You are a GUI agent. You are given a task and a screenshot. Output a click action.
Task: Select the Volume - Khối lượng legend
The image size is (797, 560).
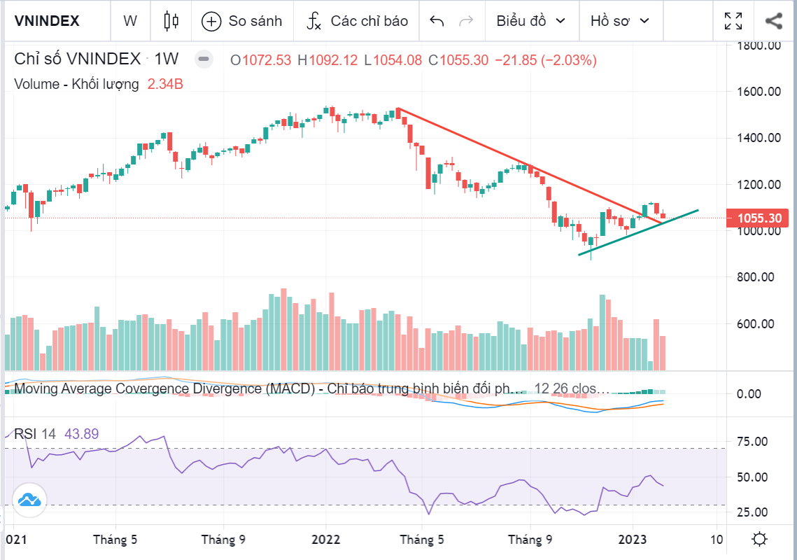[x=76, y=84]
